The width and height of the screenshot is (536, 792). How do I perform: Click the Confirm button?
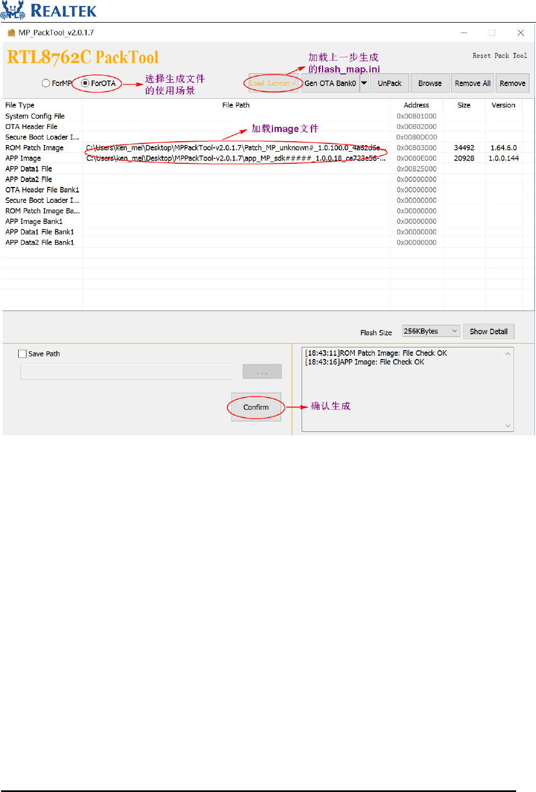[256, 407]
